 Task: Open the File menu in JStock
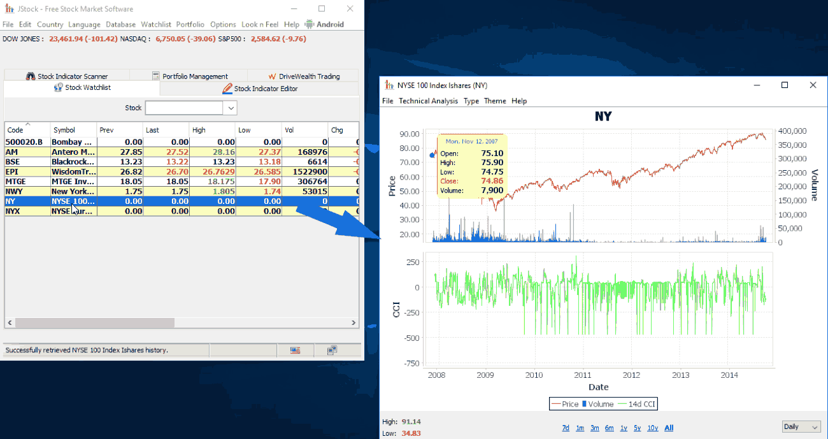point(8,24)
